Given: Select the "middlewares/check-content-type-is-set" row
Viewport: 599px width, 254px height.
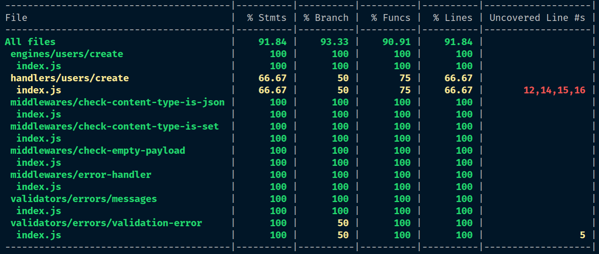Looking at the screenshot, I should [x=115, y=126].
